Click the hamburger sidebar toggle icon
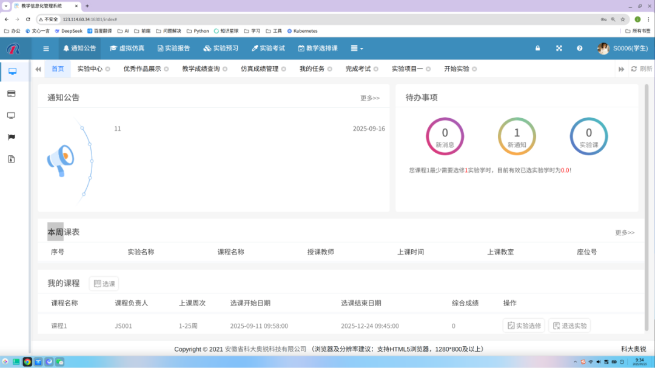Viewport: 655px width, 368px height. click(x=46, y=49)
